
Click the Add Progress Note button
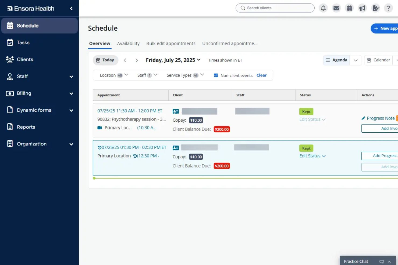click(380, 156)
